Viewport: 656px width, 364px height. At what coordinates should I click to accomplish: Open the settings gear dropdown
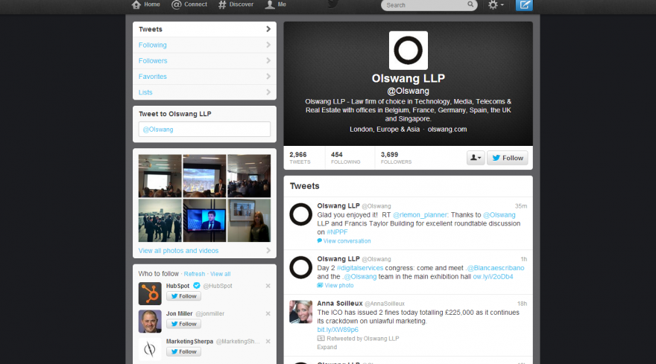[x=496, y=5]
